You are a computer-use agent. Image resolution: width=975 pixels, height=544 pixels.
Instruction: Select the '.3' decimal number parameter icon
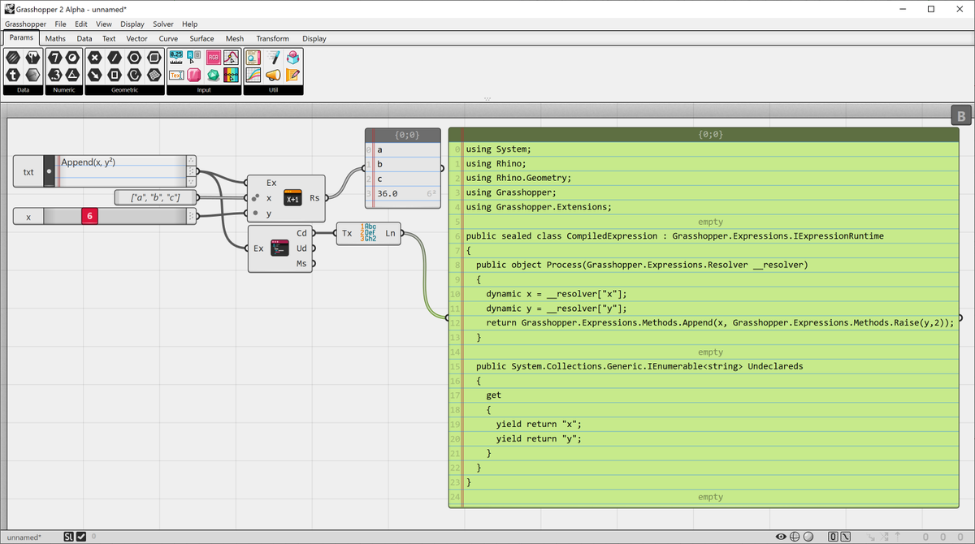tap(56, 75)
